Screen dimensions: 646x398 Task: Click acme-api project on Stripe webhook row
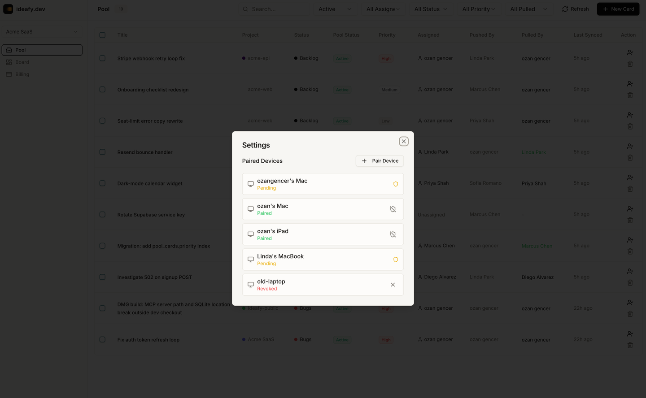256,58
